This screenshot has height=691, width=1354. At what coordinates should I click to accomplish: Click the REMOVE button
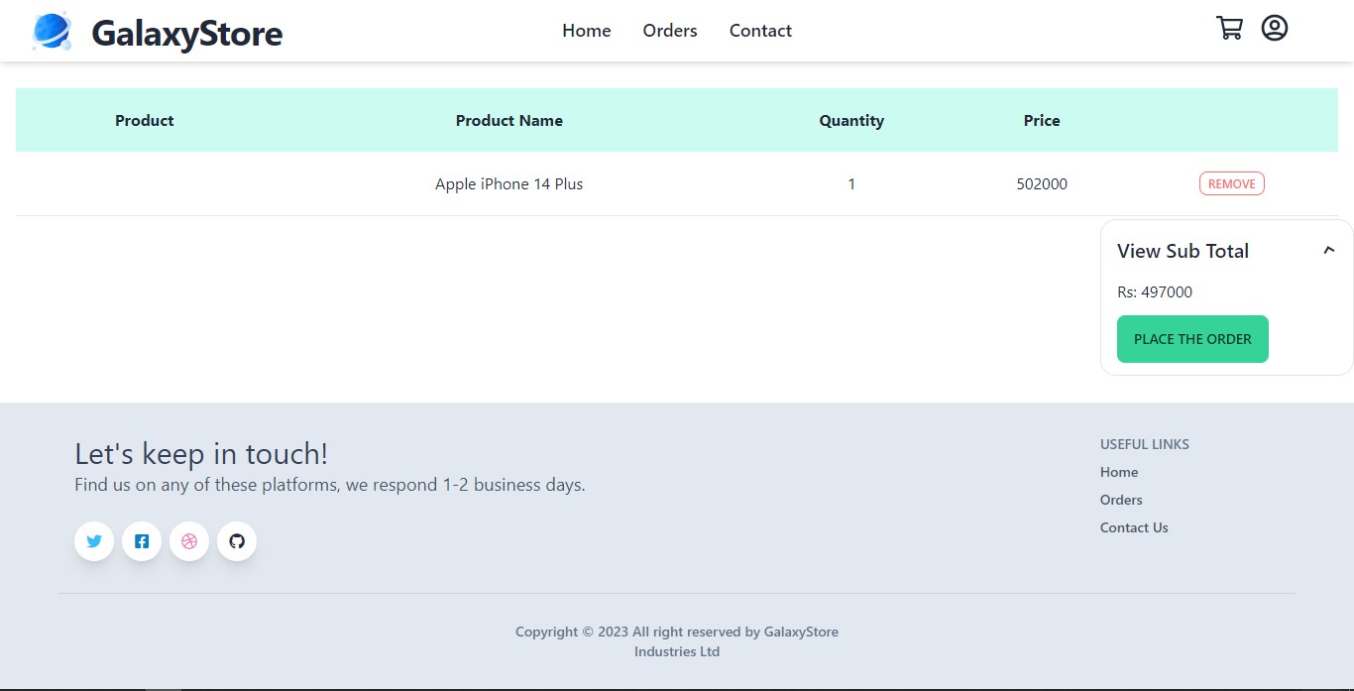[x=1231, y=183]
